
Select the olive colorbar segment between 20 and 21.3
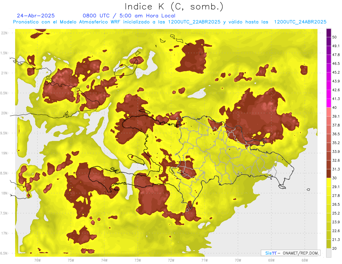[x=329, y=244]
